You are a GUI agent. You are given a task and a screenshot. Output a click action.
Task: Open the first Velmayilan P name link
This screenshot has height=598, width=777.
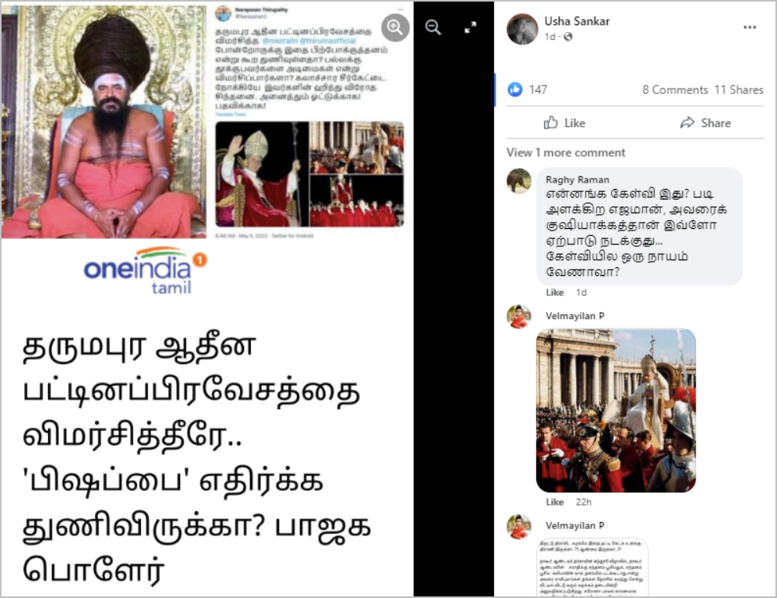click(575, 316)
